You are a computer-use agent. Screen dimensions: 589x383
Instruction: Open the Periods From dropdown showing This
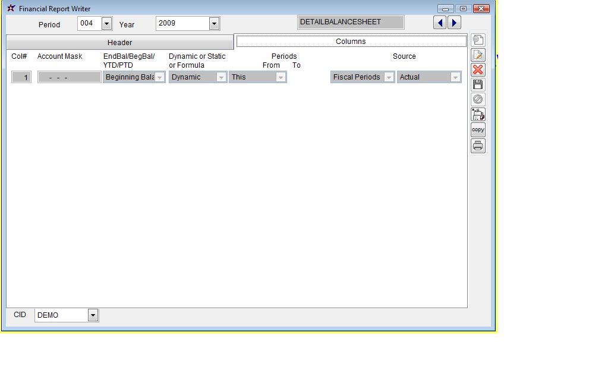tap(281, 78)
